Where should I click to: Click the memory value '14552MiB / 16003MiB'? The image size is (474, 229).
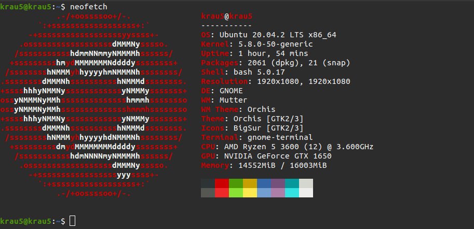pyautogui.click(x=282, y=166)
